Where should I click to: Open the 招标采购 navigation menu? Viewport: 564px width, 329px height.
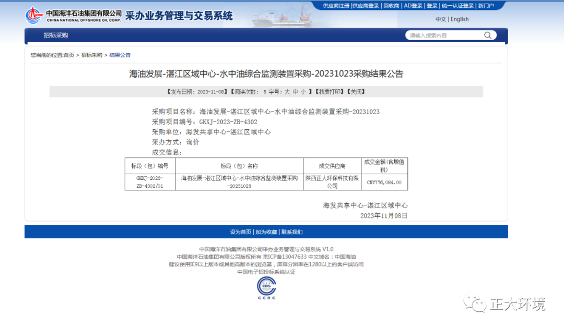point(56,35)
